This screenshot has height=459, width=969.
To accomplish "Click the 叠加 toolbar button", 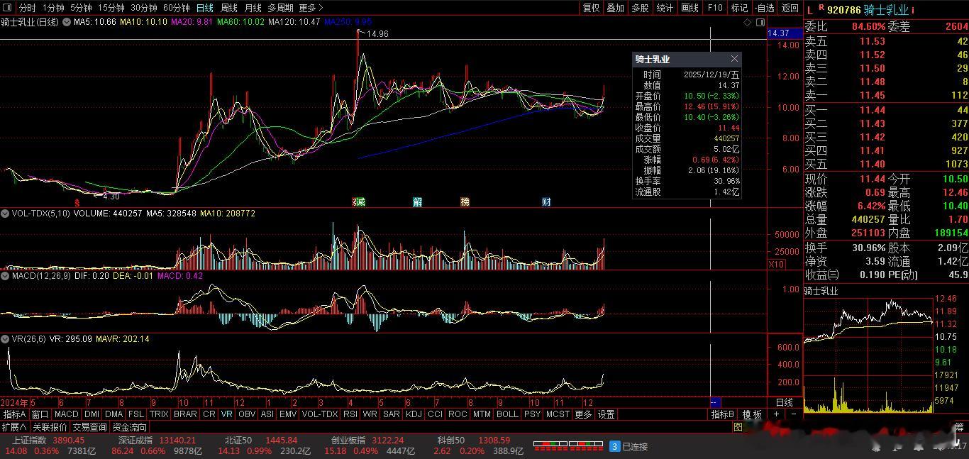I will pos(615,8).
